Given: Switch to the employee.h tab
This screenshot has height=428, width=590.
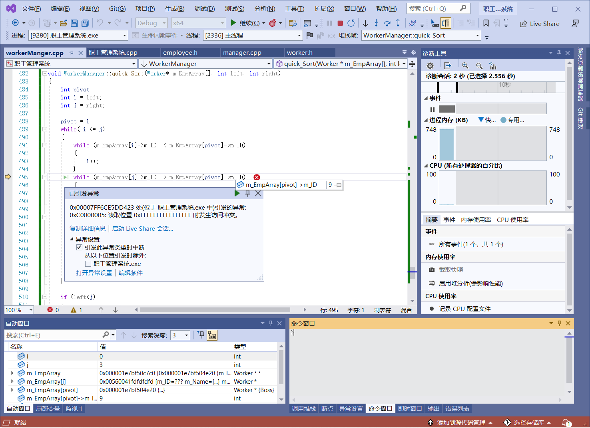Looking at the screenshot, I should point(180,53).
